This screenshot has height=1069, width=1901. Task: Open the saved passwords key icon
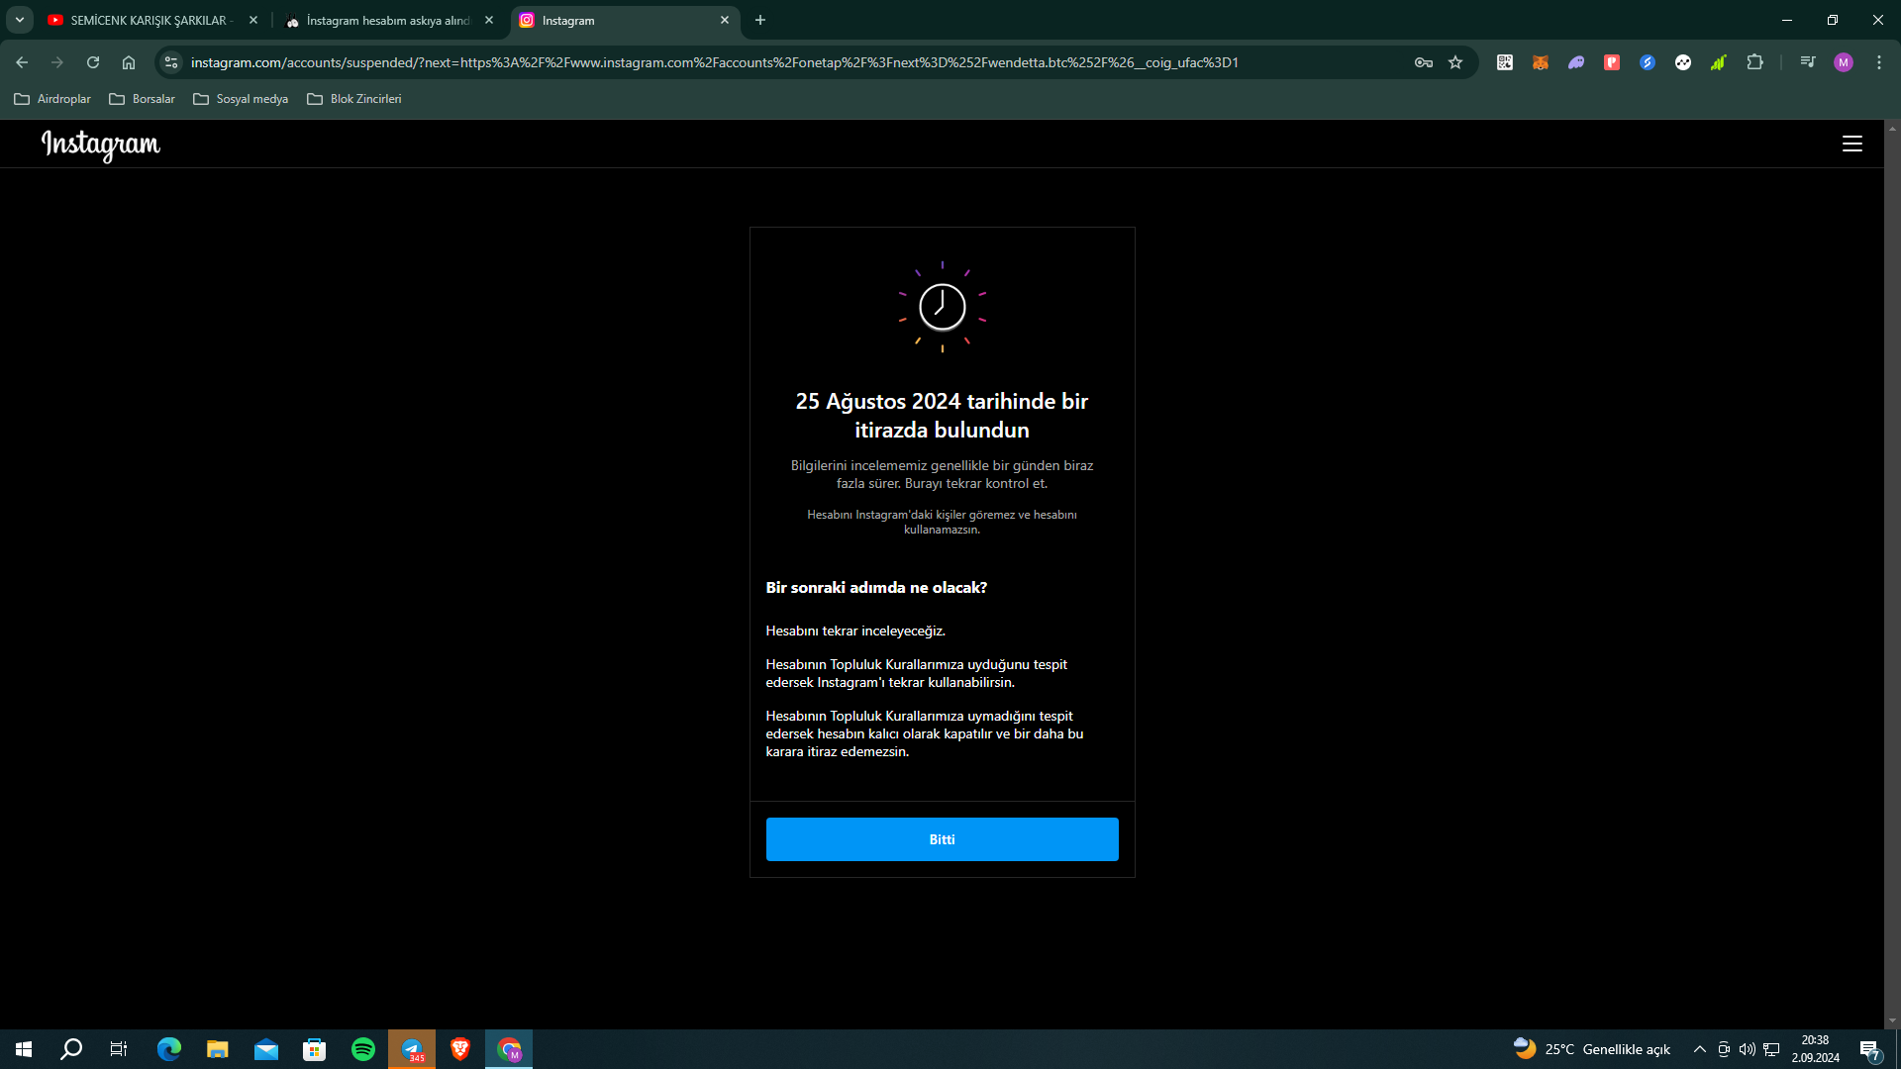pyautogui.click(x=1424, y=62)
